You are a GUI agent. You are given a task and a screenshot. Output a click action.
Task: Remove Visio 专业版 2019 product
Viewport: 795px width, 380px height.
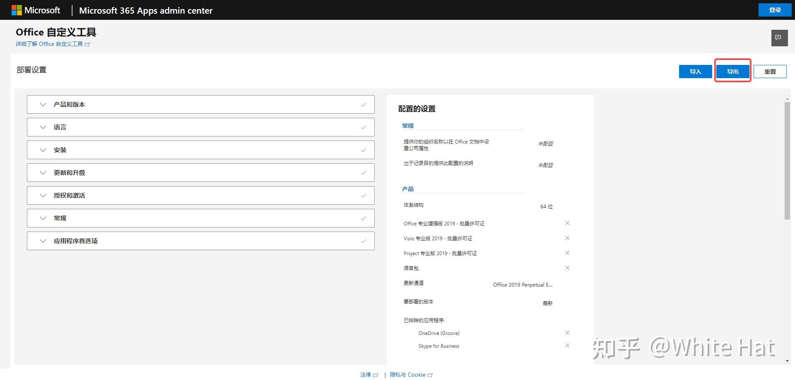(x=567, y=238)
